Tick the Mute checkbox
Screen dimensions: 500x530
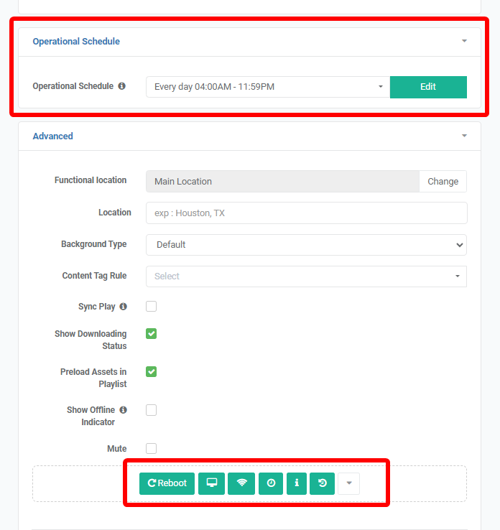[x=151, y=449]
